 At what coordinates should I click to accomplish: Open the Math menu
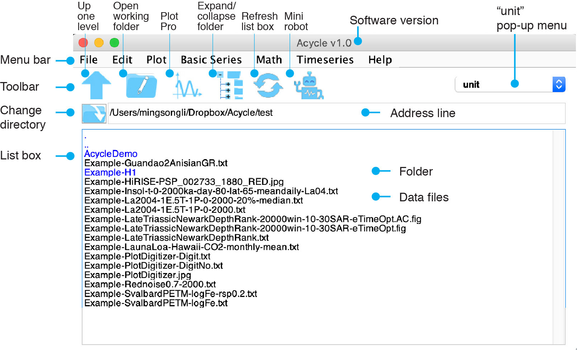pos(269,60)
